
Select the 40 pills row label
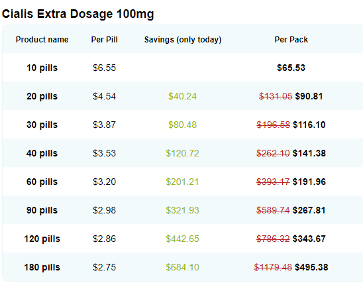pyautogui.click(x=42, y=153)
